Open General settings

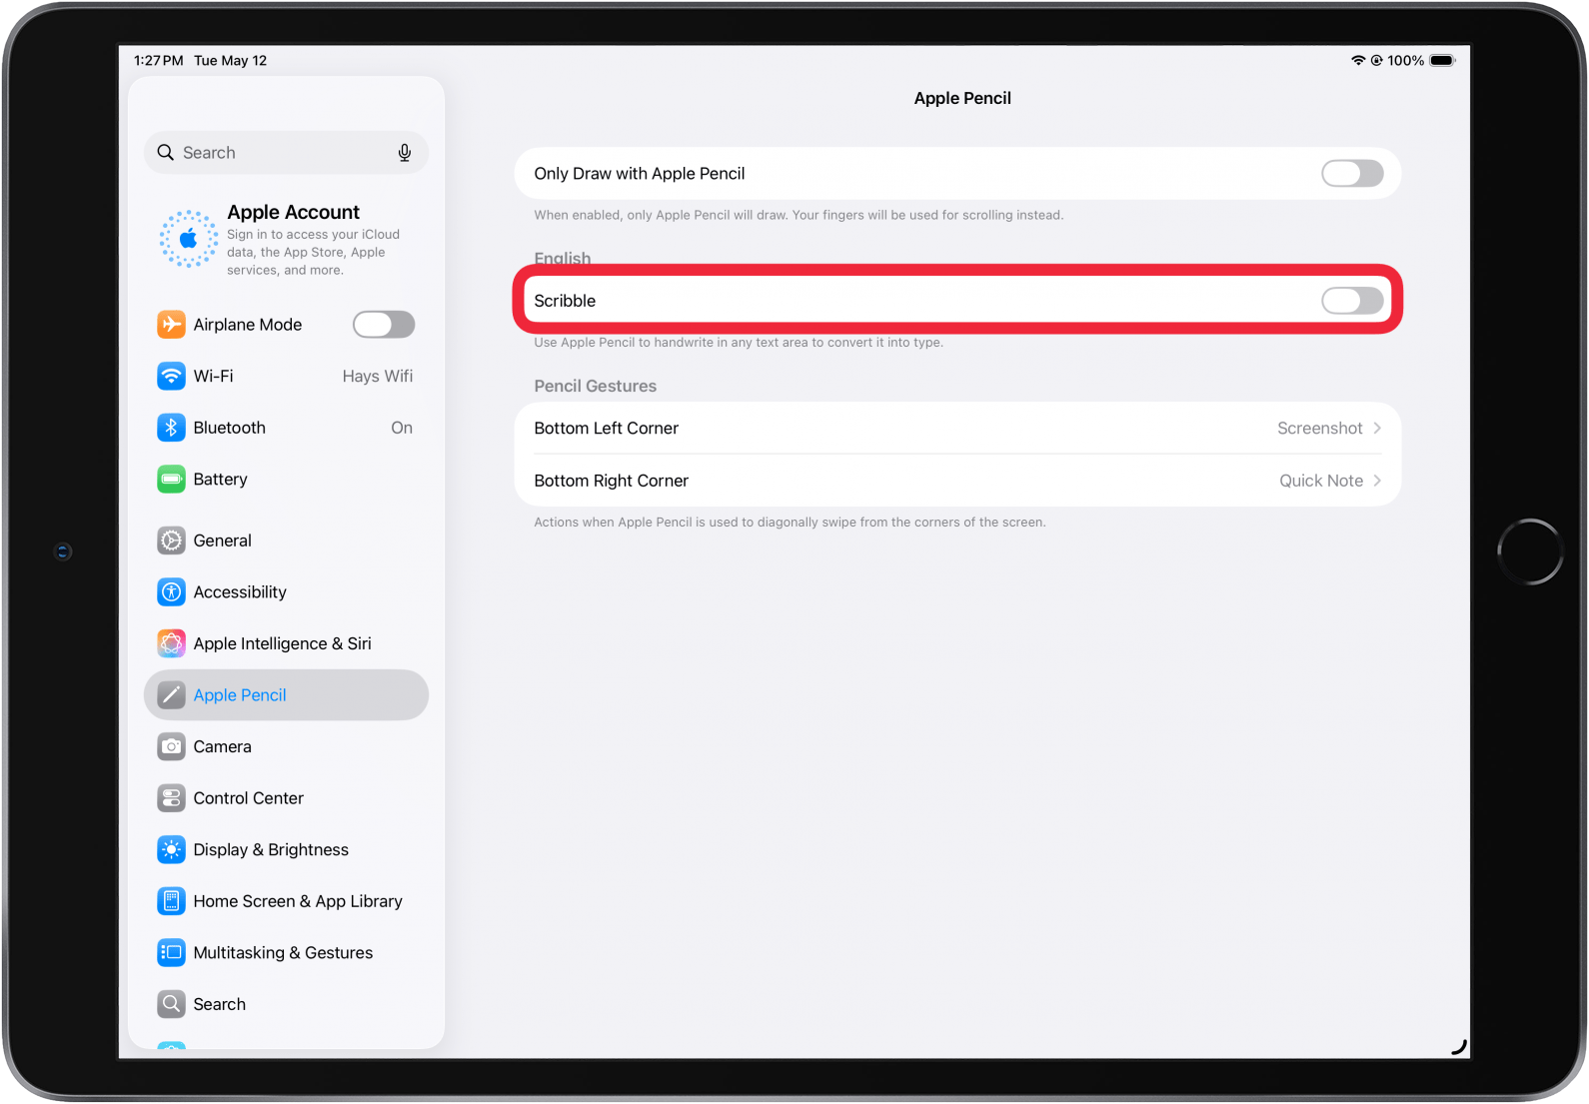tap(286, 541)
